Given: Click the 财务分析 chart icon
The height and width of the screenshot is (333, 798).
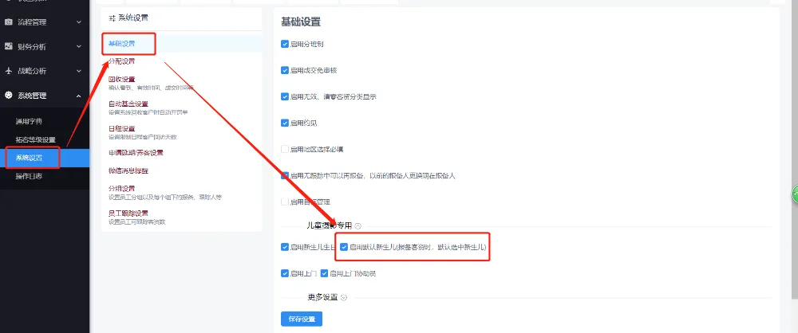Looking at the screenshot, I should [8, 47].
